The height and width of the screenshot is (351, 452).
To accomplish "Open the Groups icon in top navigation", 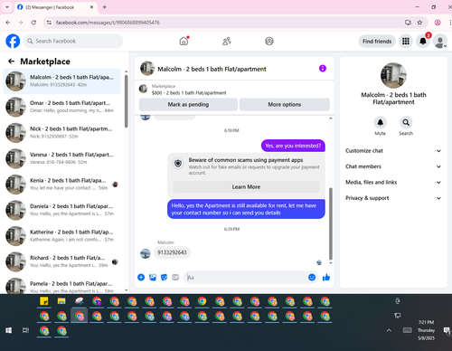I will 269,41.
